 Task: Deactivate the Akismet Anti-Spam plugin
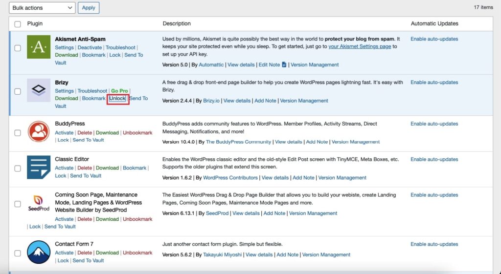(90, 47)
